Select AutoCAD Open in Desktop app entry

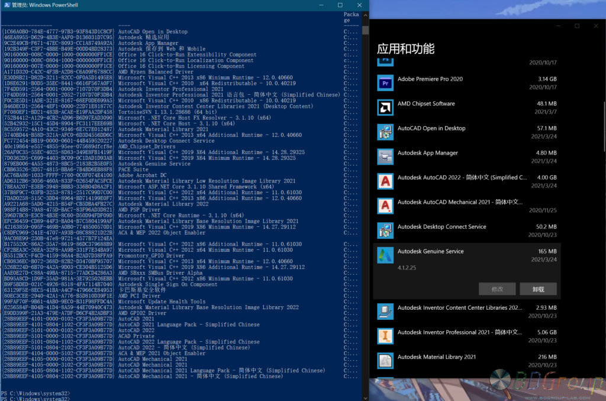click(467, 132)
